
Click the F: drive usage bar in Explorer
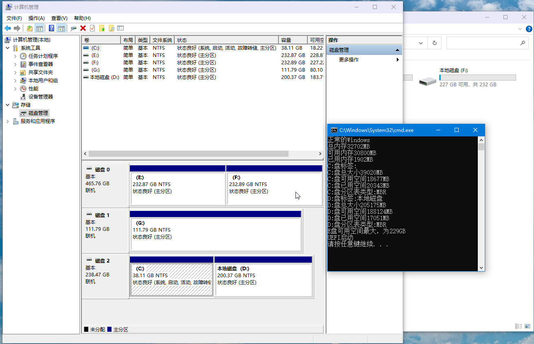[477, 77]
